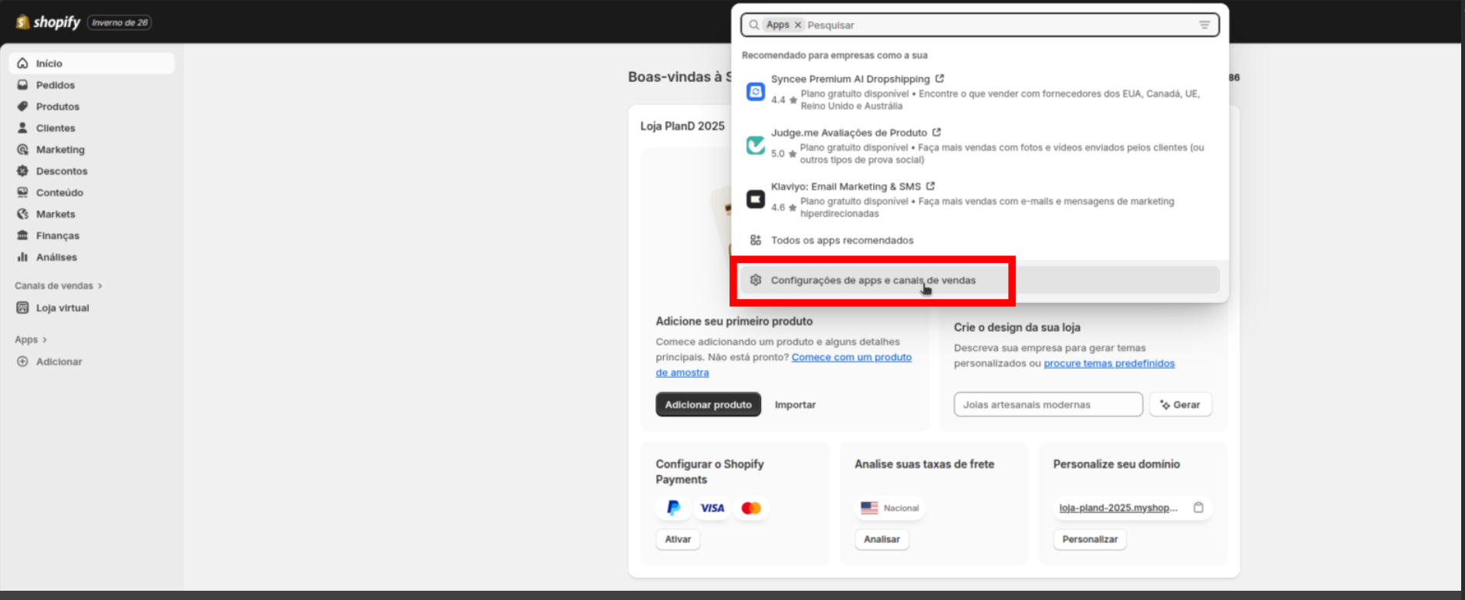Click the Análises bar chart icon
Image resolution: width=1465 pixels, height=600 pixels.
point(22,258)
